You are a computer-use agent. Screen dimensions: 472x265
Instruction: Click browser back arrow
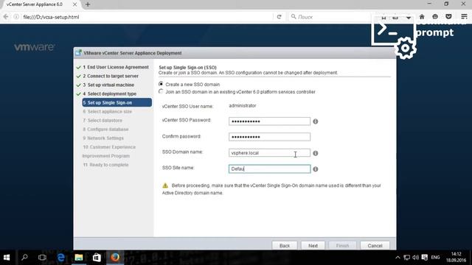6,17
